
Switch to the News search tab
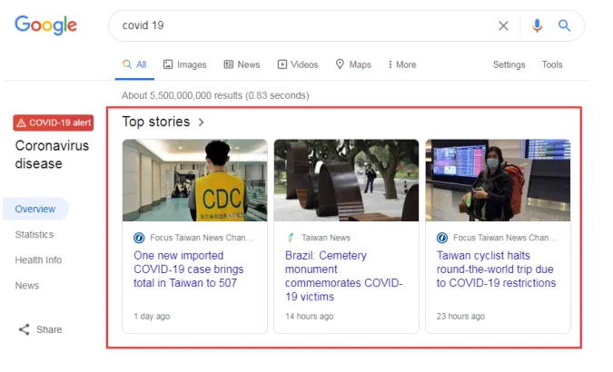point(242,64)
